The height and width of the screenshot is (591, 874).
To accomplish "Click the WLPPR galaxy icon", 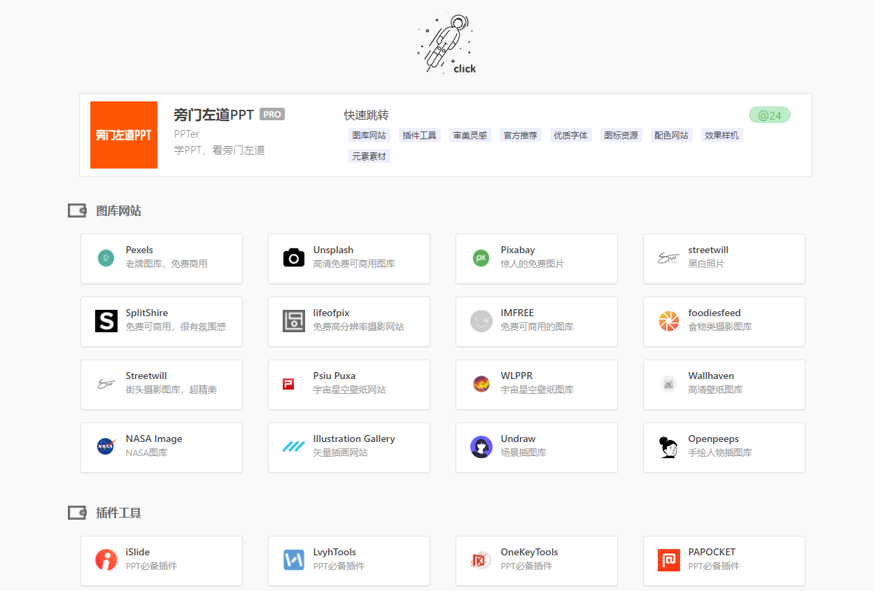I will [x=481, y=384].
